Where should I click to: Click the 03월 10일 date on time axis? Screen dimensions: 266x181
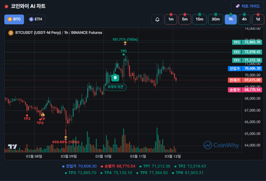point(103,156)
